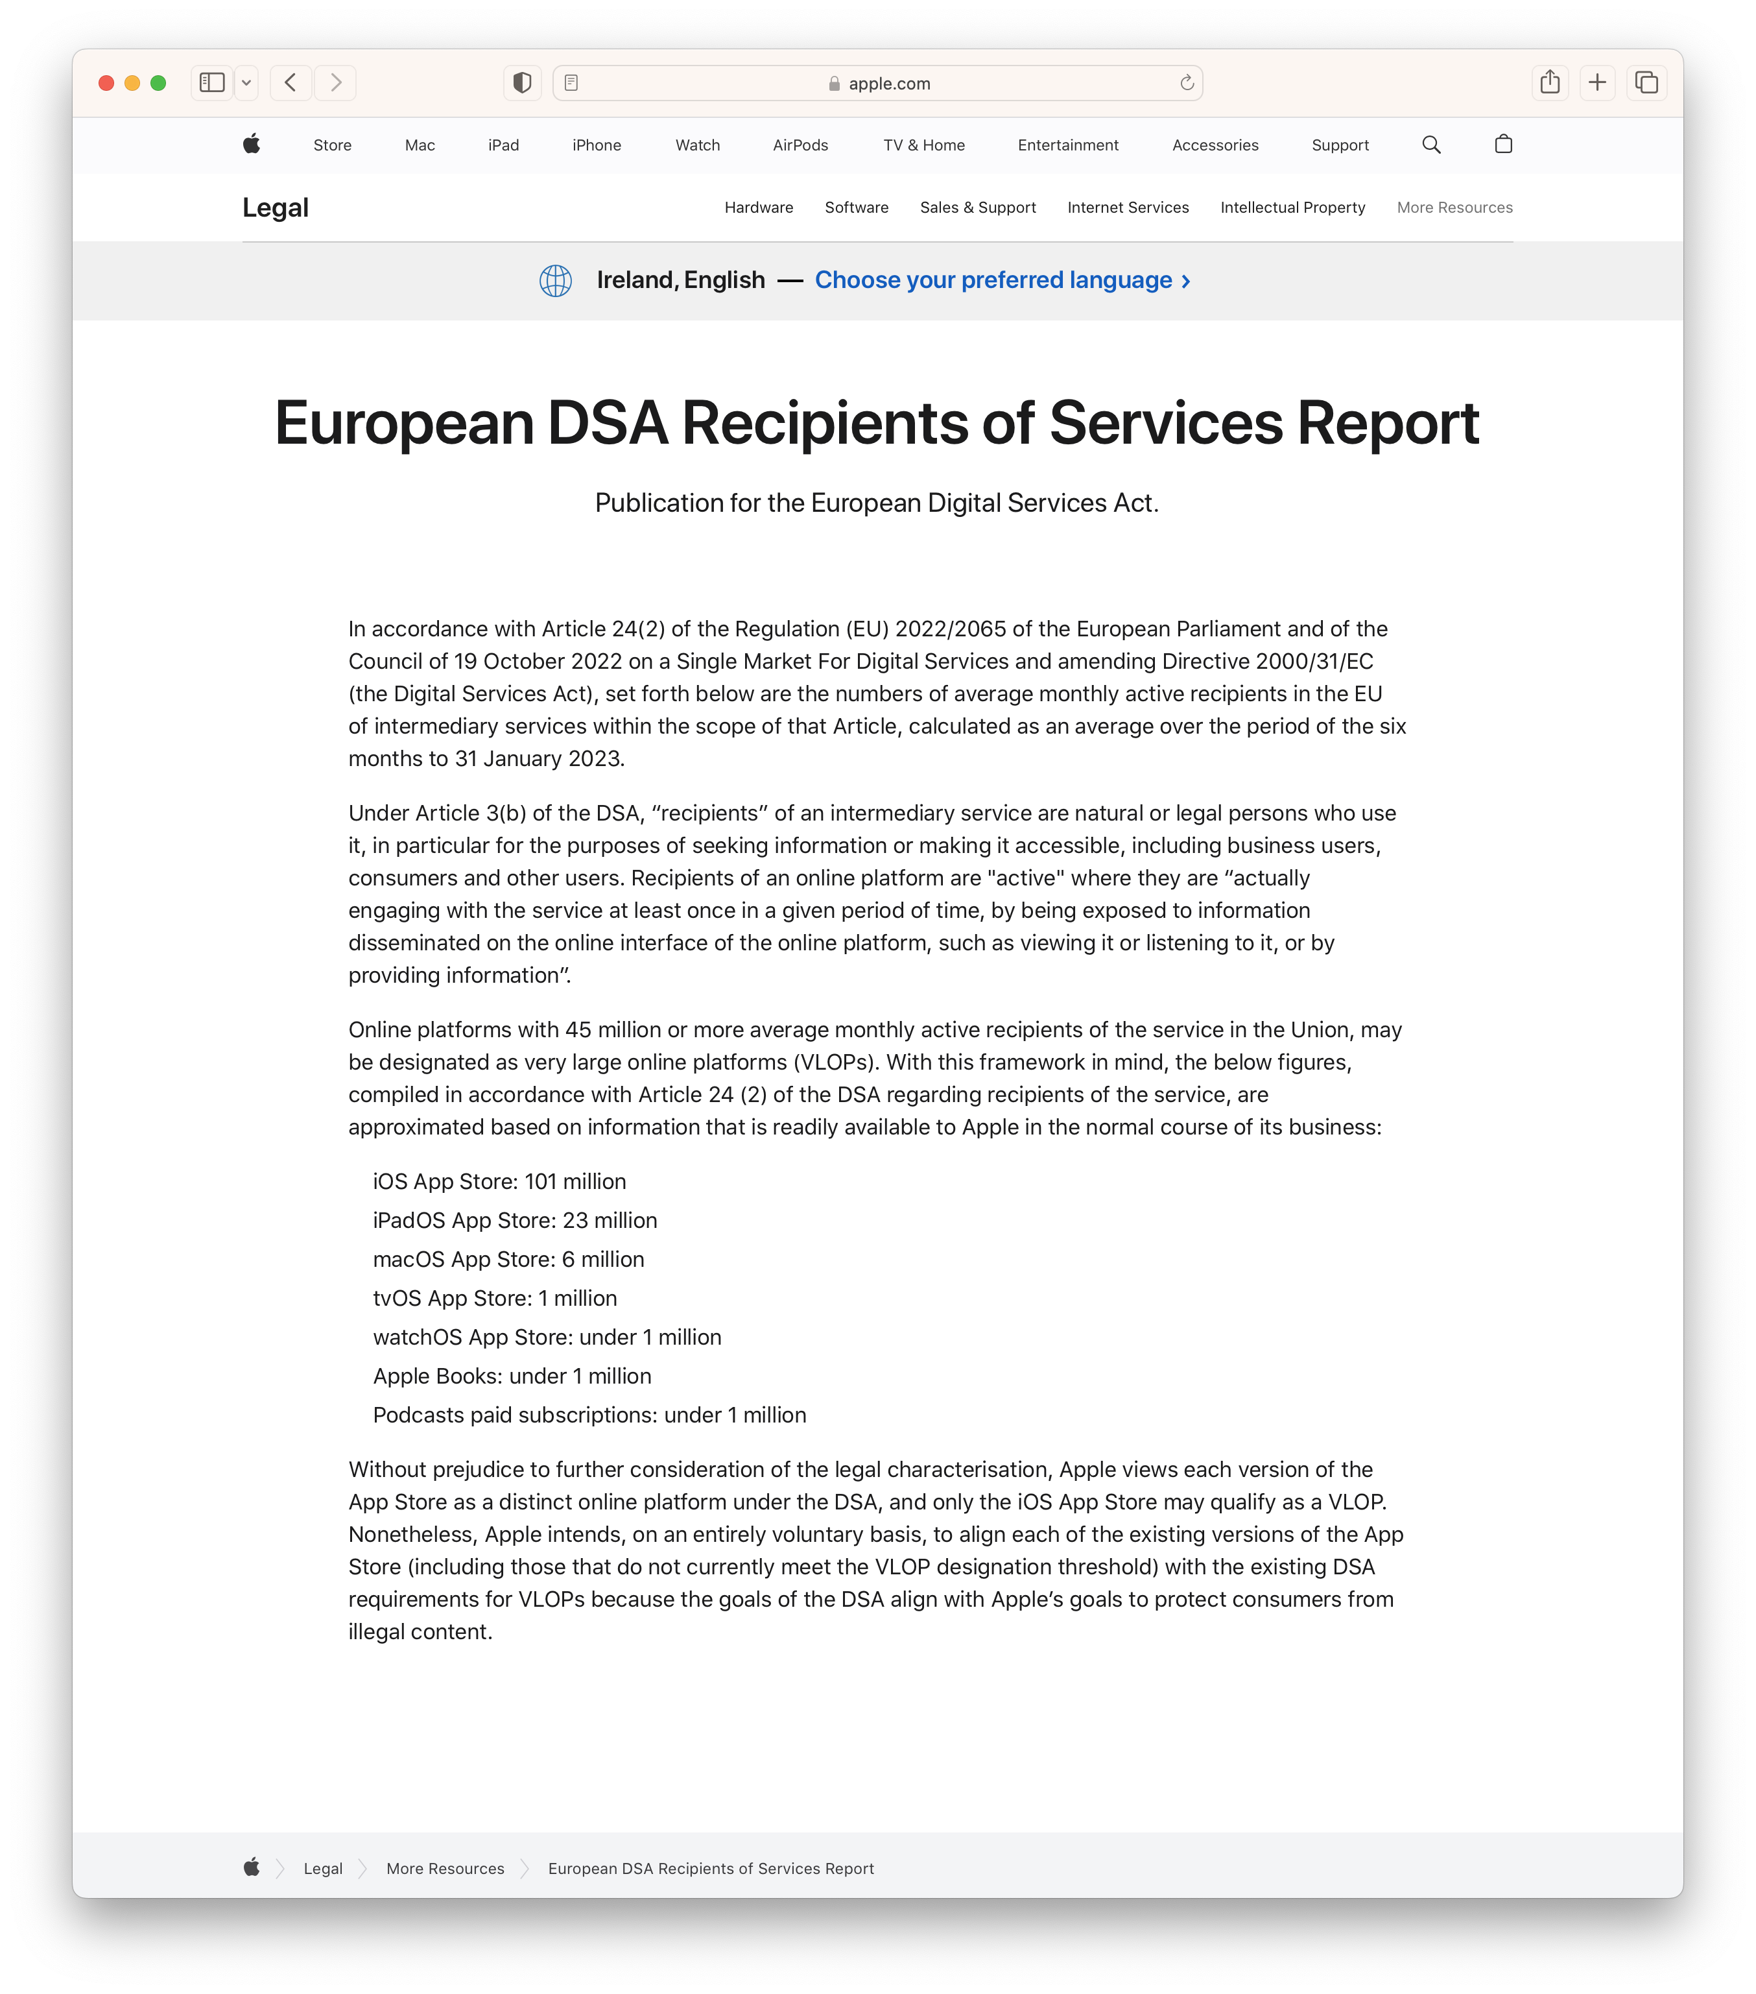
Task: Open the Share menu
Action: click(1550, 83)
